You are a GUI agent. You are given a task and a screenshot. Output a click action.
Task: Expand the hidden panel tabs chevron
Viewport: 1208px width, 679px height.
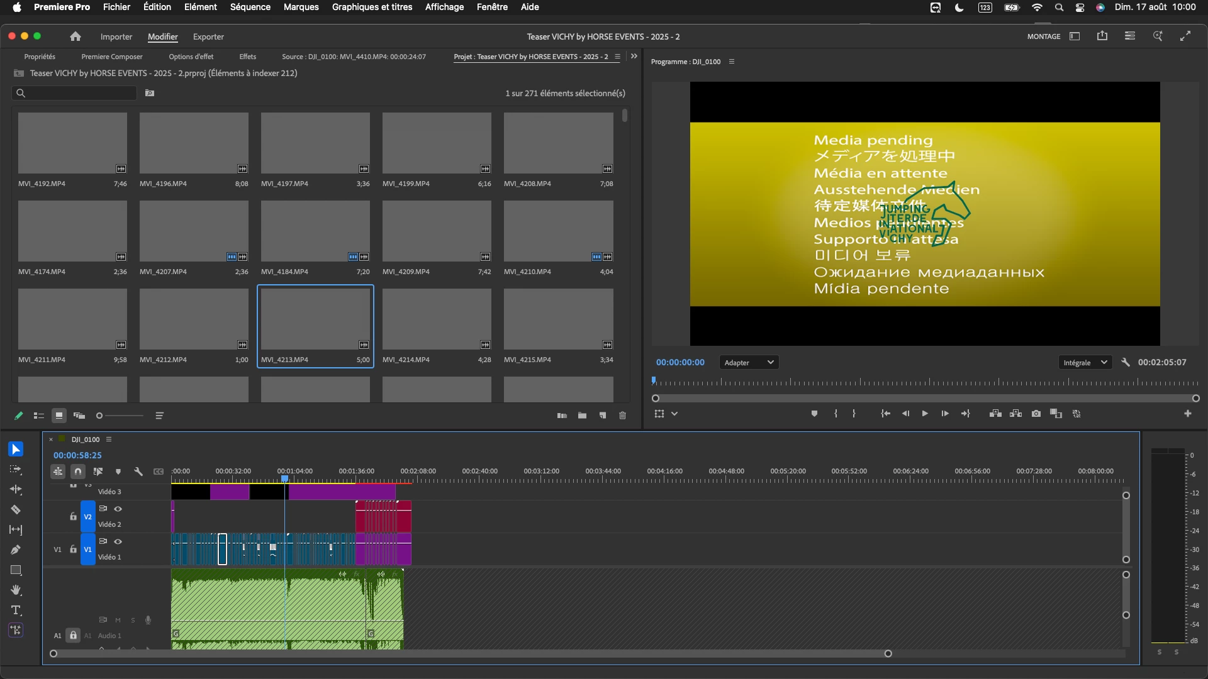pos(634,57)
